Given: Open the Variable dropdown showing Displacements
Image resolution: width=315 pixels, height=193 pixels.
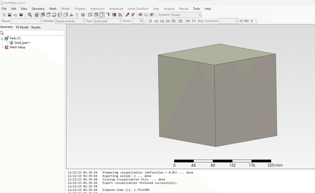Looking at the screenshot, I should (x=70, y=21).
